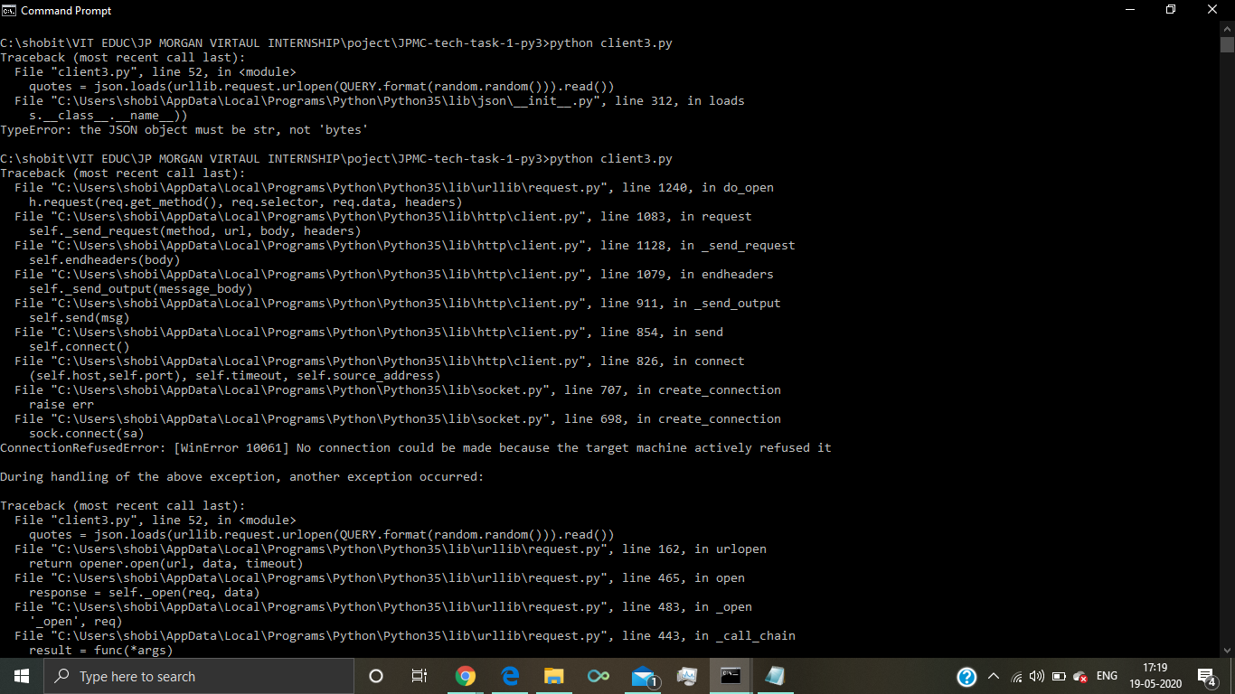Click the Type here to search box
1235x694 pixels.
click(x=199, y=676)
